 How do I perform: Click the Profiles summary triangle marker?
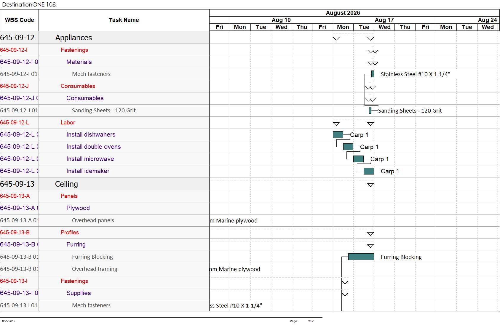point(370,234)
